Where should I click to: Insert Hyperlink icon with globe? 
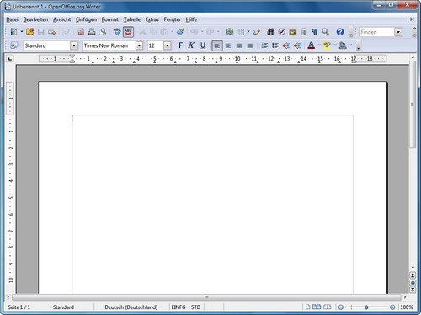230,32
